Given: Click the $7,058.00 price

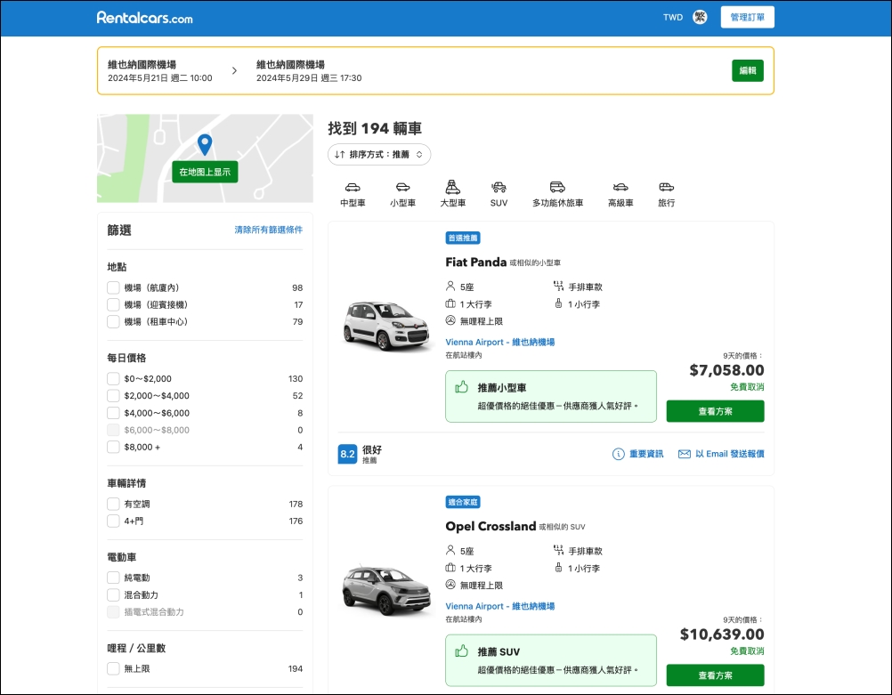Looking at the screenshot, I should [x=726, y=370].
